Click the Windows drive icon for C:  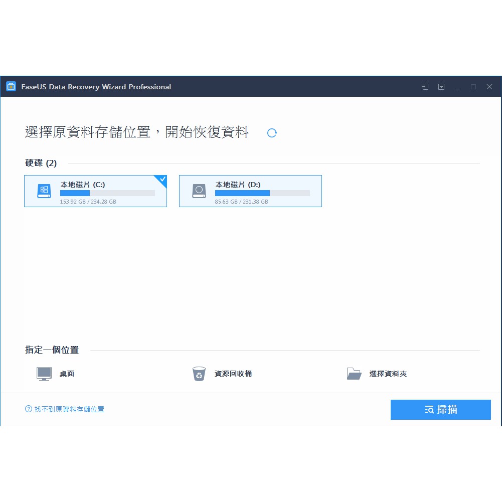(44, 191)
